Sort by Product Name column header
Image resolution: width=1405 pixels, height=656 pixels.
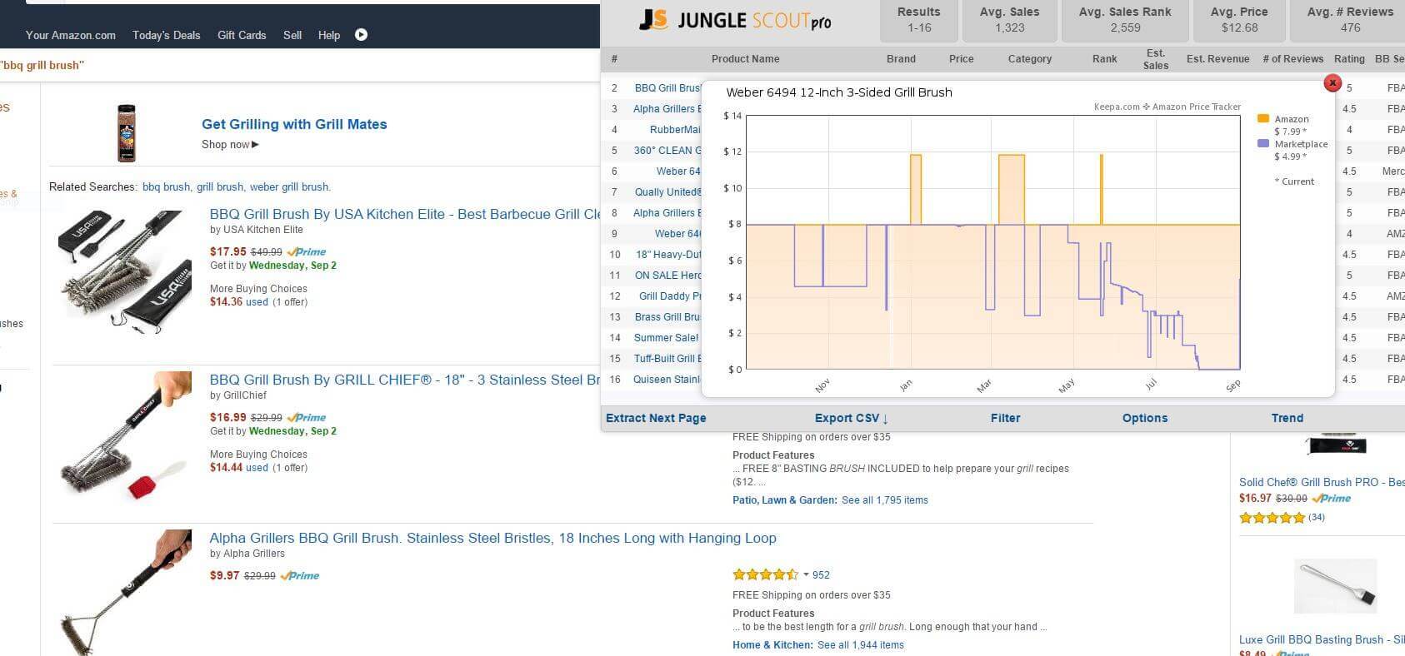(x=745, y=59)
